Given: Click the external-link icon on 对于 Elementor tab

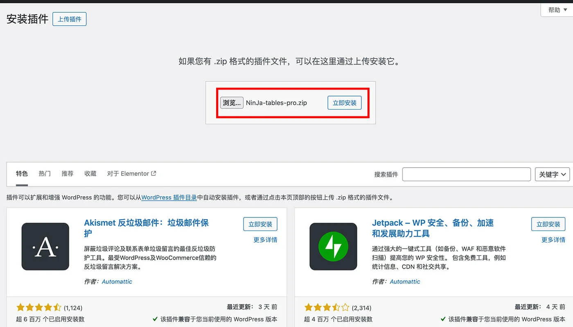Looking at the screenshot, I should 154,173.
